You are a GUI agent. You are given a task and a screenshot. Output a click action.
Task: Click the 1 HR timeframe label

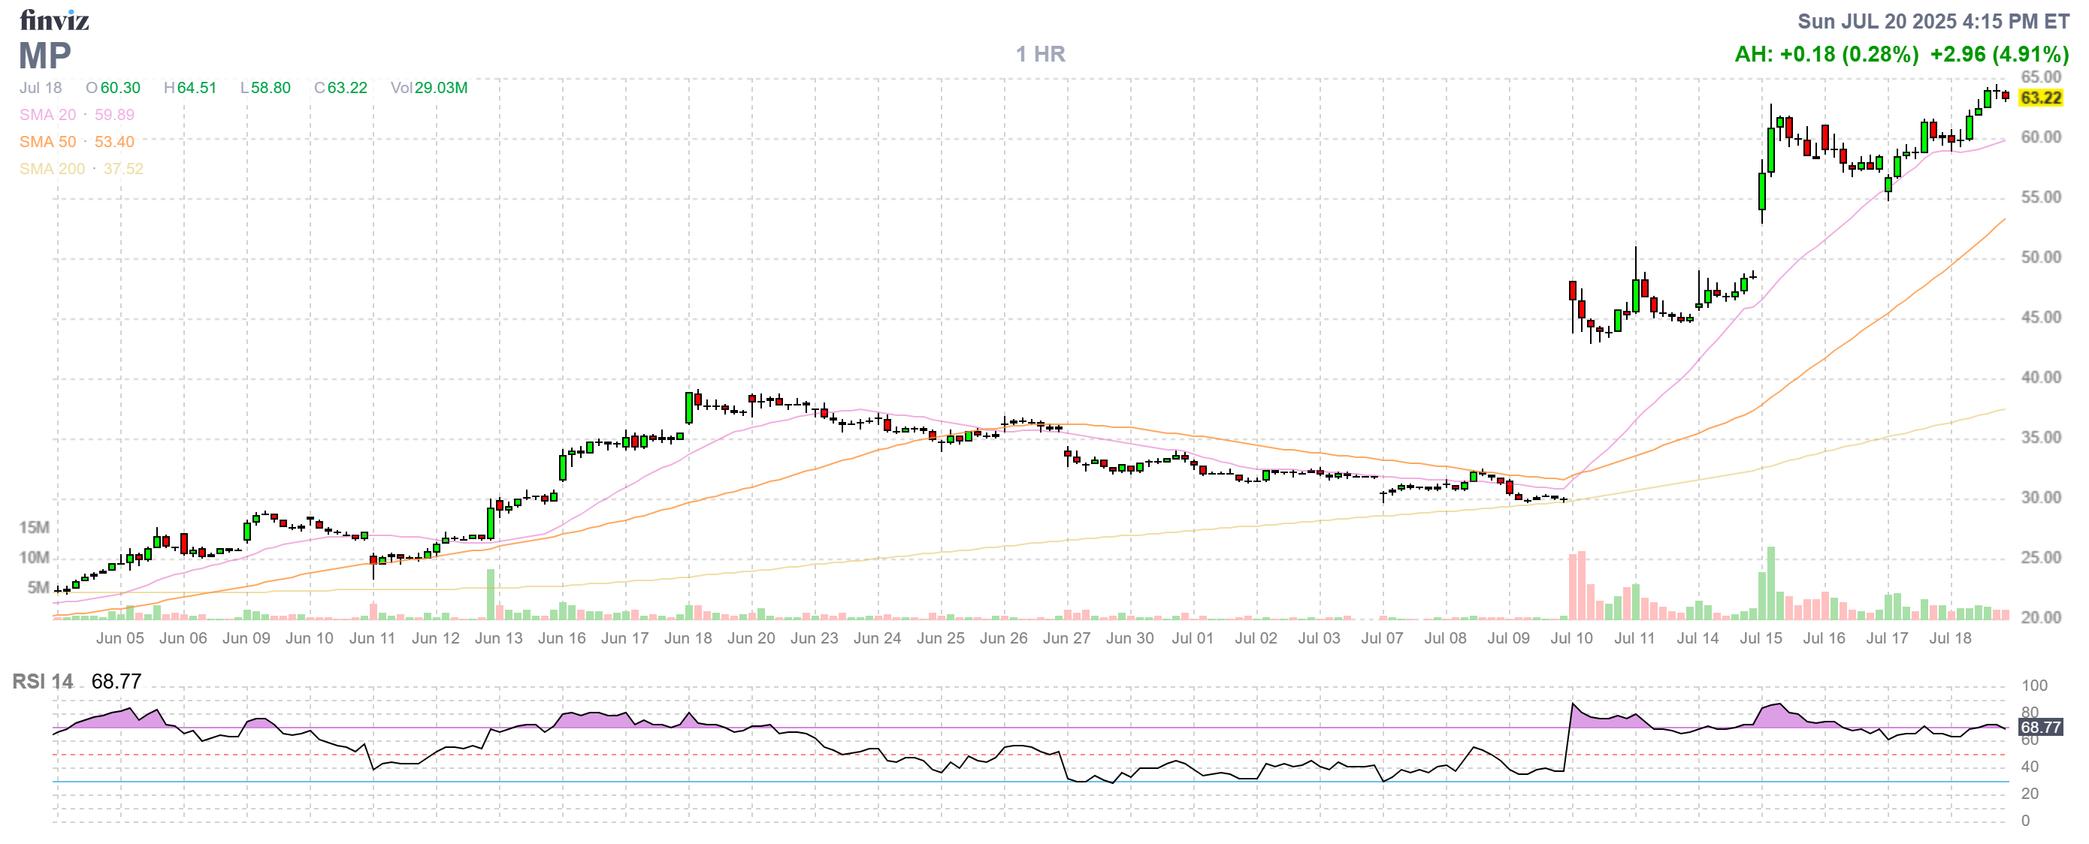coord(1040,54)
